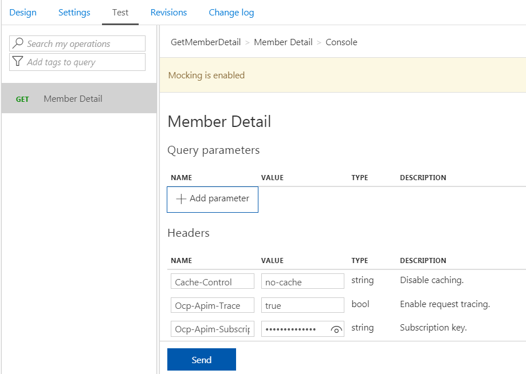Go to the Revisions tab
The image size is (526, 374).
(x=168, y=13)
